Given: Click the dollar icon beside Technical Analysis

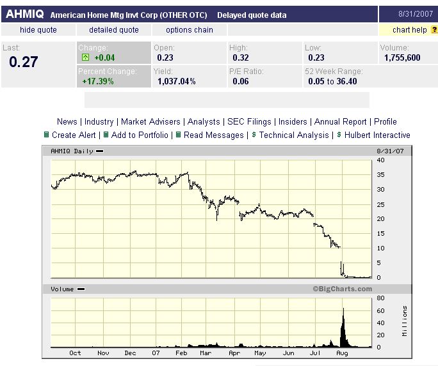Looking at the screenshot, I should (254, 135).
